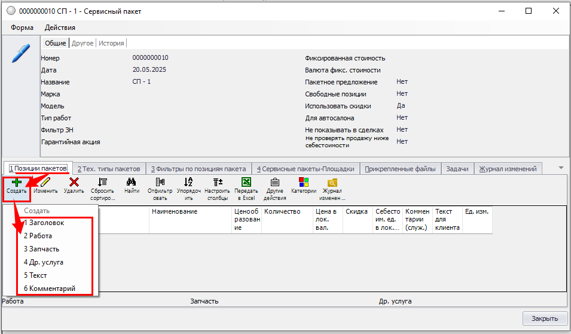Click the Отфильтровать filter icon
This screenshot has width=571, height=334.
[x=160, y=183]
